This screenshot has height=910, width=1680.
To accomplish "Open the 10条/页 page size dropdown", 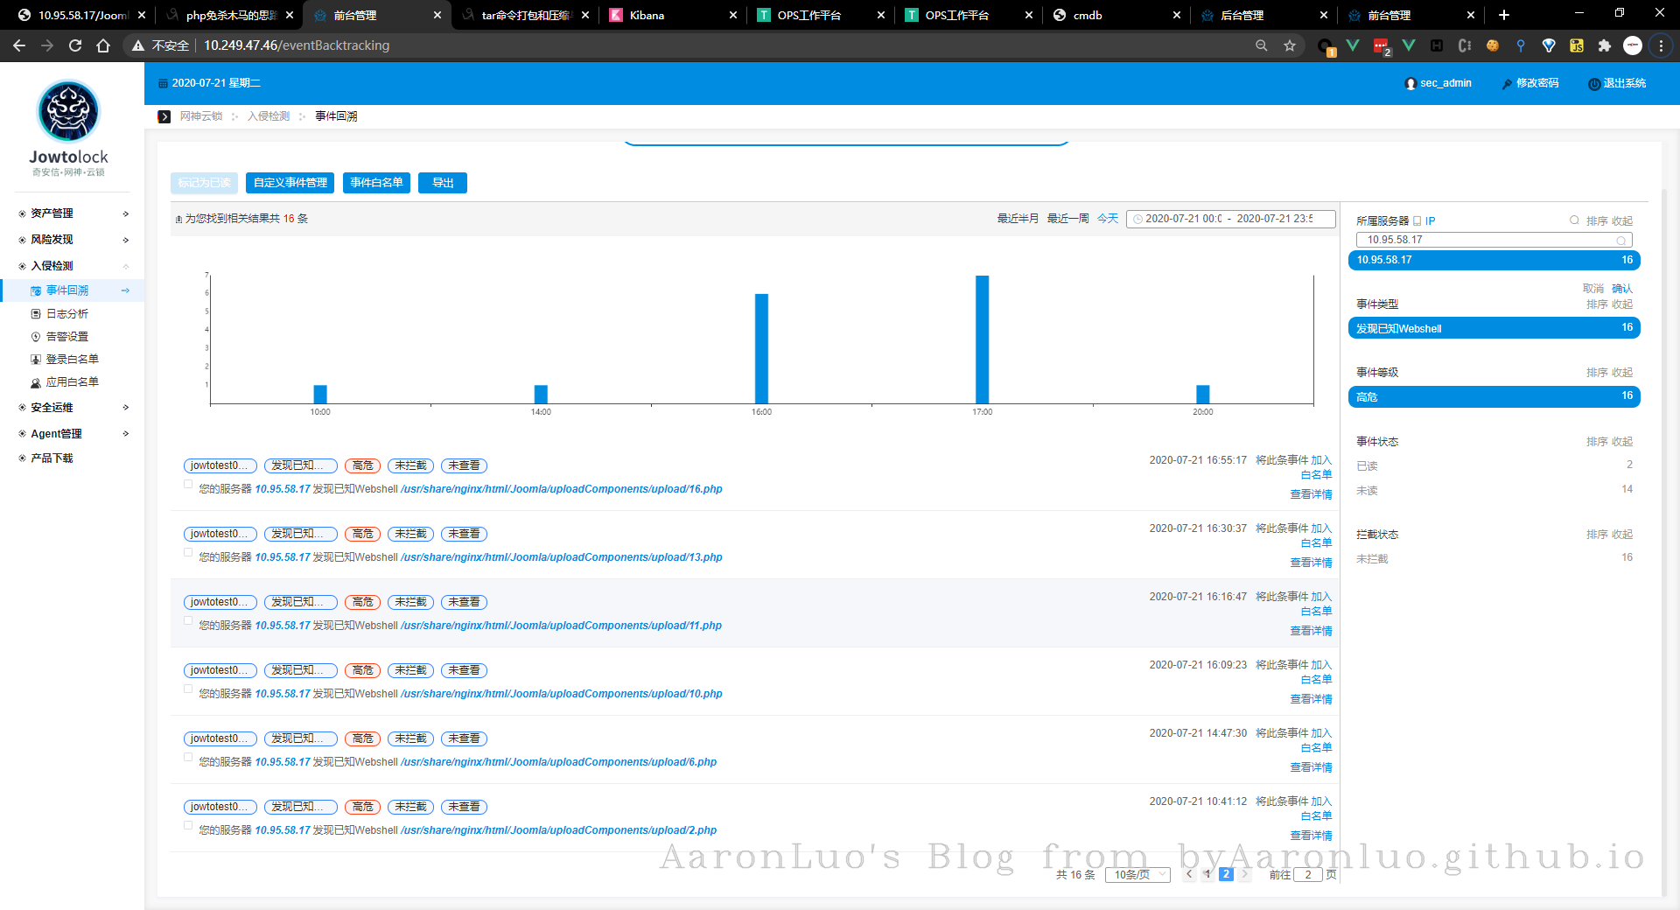I will click(1137, 875).
